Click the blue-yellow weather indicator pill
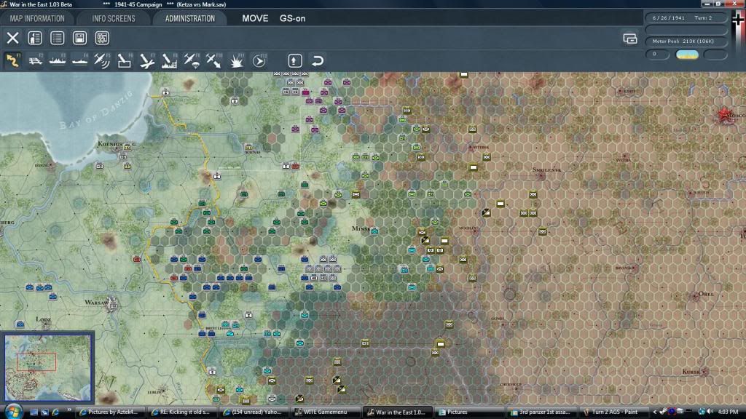Screen dimensions: 746x419 tap(687, 54)
